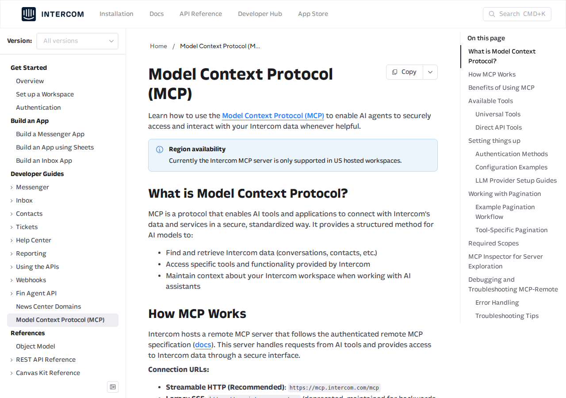Screen dimensions: 566x398
Task: Follow the Model Context Protocol (MCP) link
Action: (273, 115)
